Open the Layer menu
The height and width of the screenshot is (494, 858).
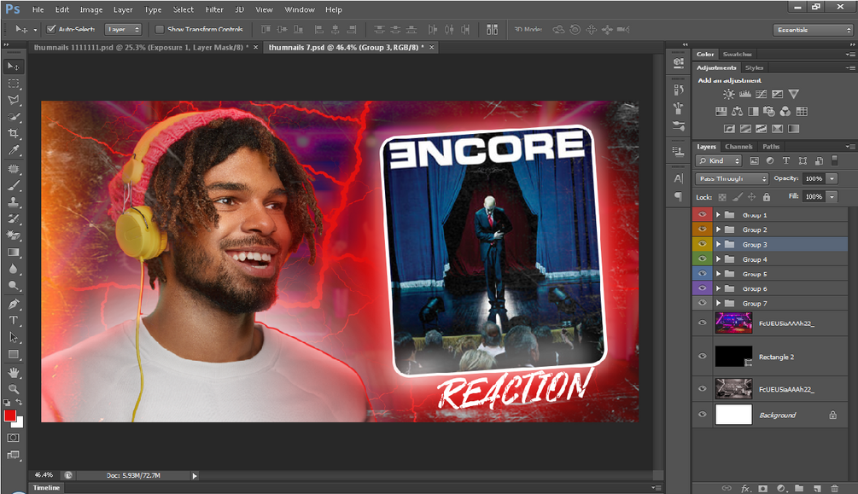[x=123, y=9]
